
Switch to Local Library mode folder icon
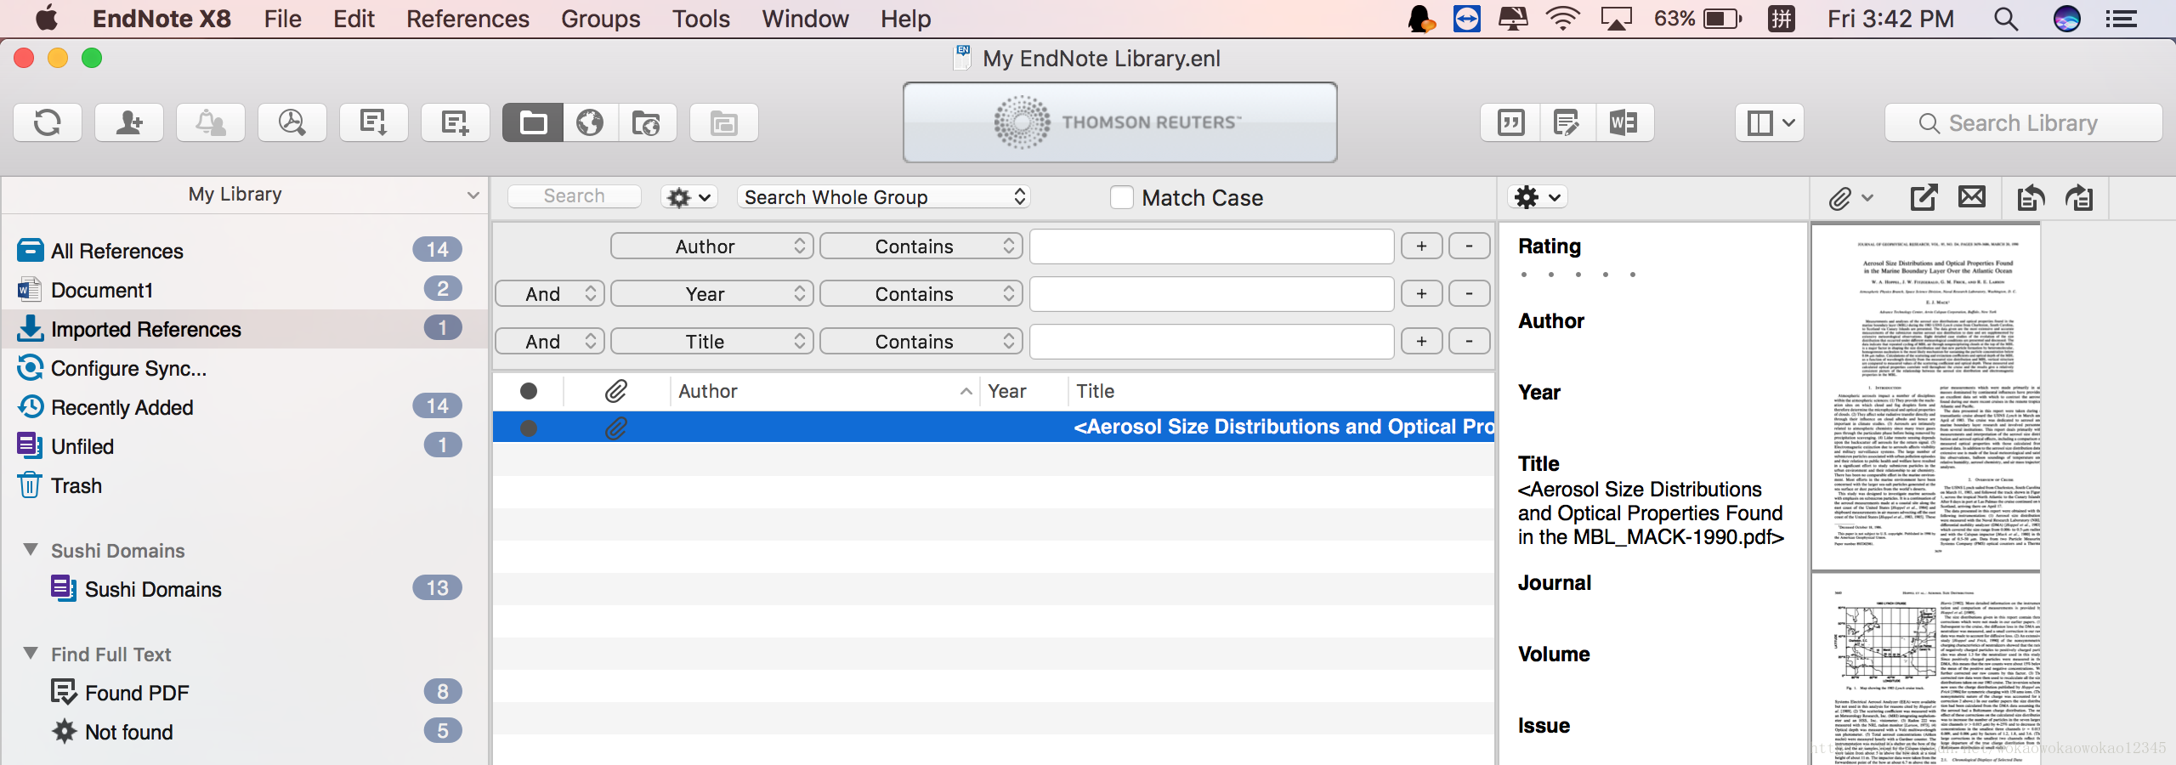(x=533, y=123)
